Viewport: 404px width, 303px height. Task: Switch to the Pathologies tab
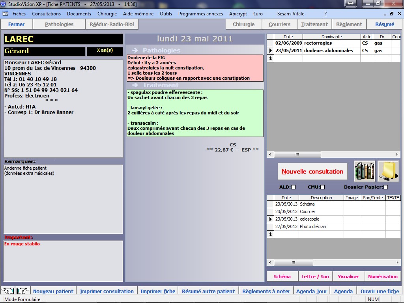click(59, 24)
